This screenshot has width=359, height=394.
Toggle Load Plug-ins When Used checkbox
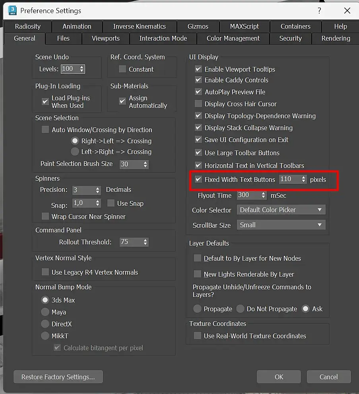tap(45, 101)
